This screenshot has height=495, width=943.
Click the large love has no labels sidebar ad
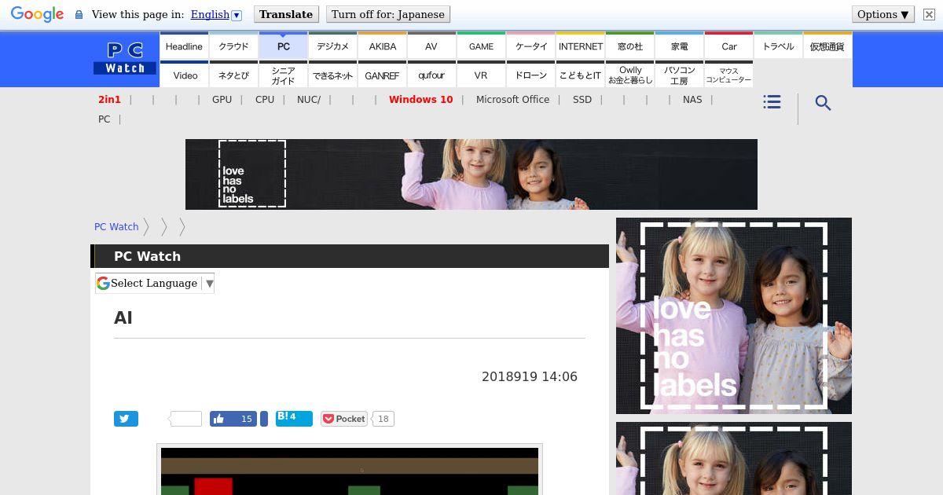(x=734, y=316)
